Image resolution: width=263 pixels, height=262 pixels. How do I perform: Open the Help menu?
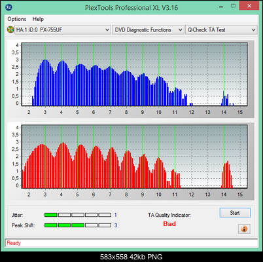(x=38, y=19)
